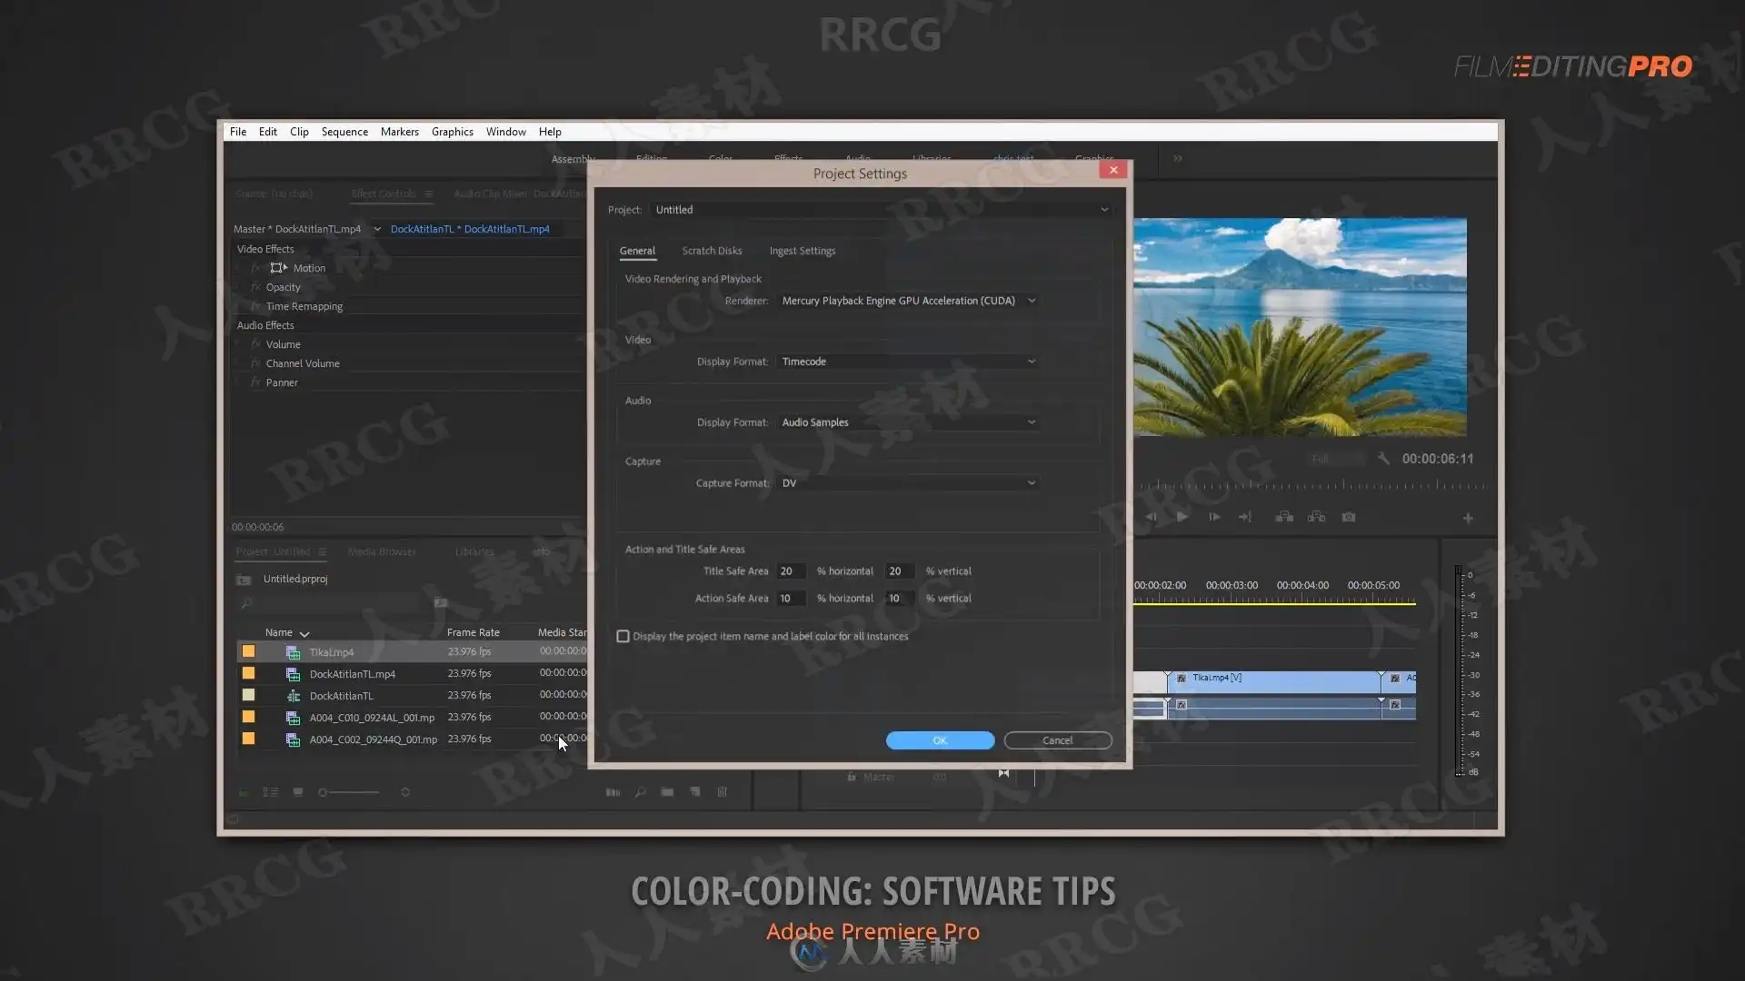
Task: Switch Project panel to List View
Action: point(271,792)
